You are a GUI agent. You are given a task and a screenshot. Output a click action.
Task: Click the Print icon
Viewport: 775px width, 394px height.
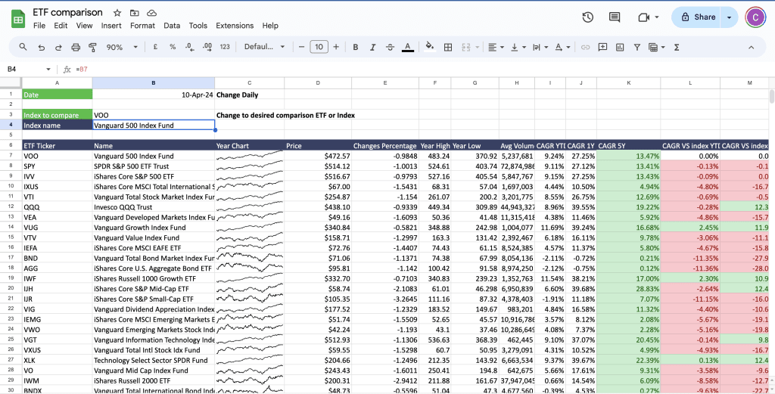click(x=75, y=47)
